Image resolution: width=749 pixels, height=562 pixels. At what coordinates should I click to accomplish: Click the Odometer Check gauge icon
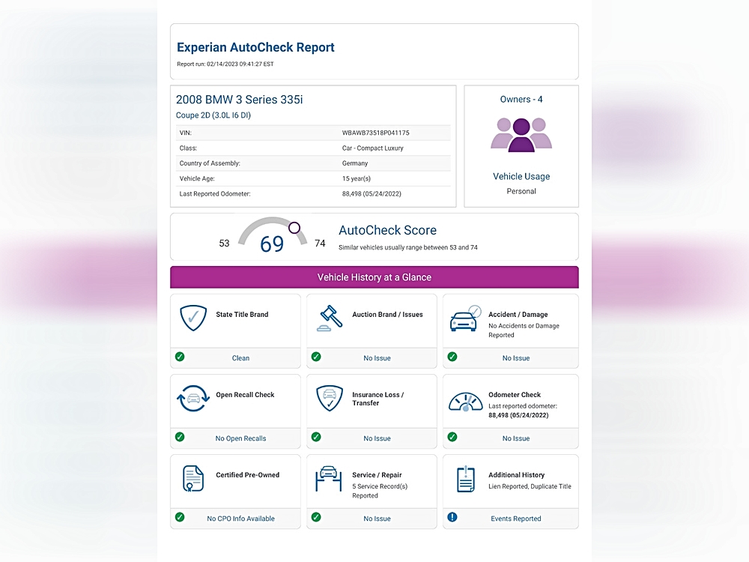(x=465, y=401)
